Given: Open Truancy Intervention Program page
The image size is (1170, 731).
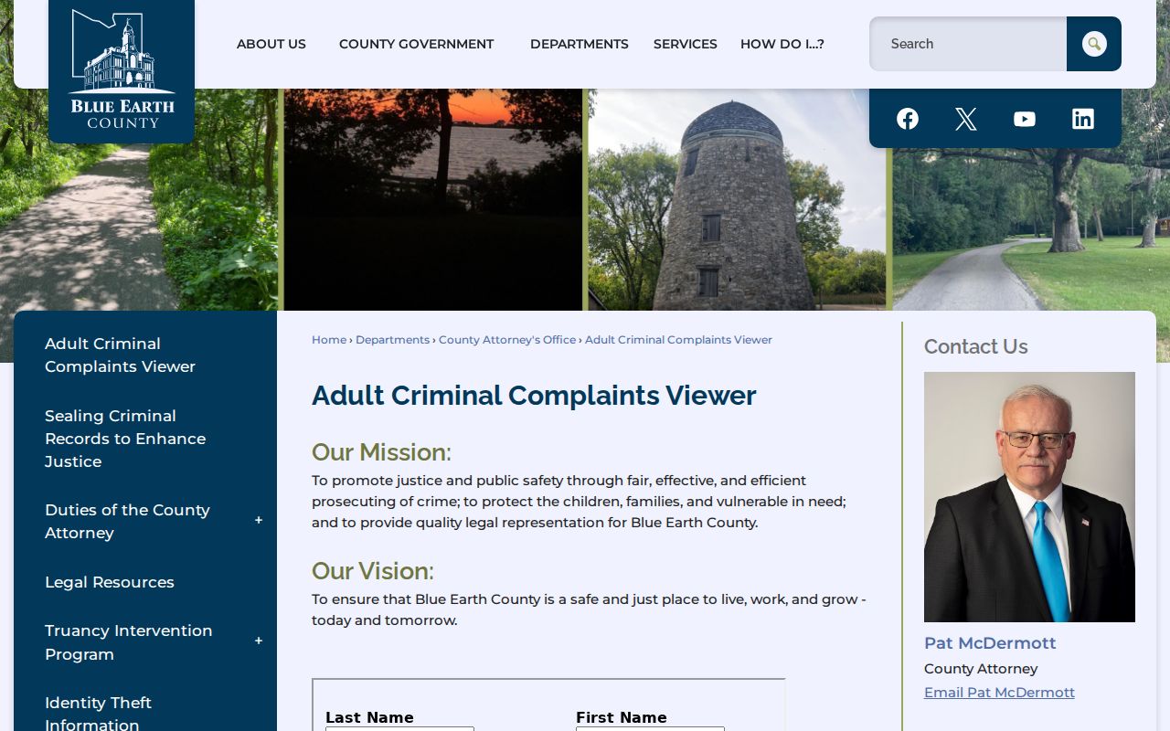Looking at the screenshot, I should pos(129,641).
